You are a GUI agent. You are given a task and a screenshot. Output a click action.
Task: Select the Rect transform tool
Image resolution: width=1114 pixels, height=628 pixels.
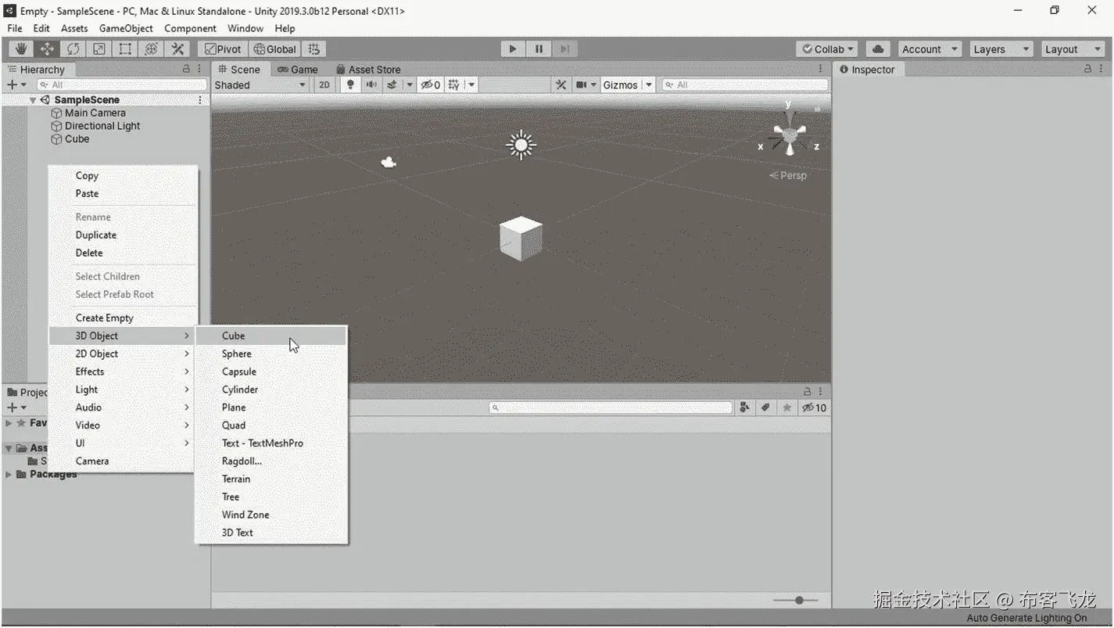pyautogui.click(x=125, y=48)
